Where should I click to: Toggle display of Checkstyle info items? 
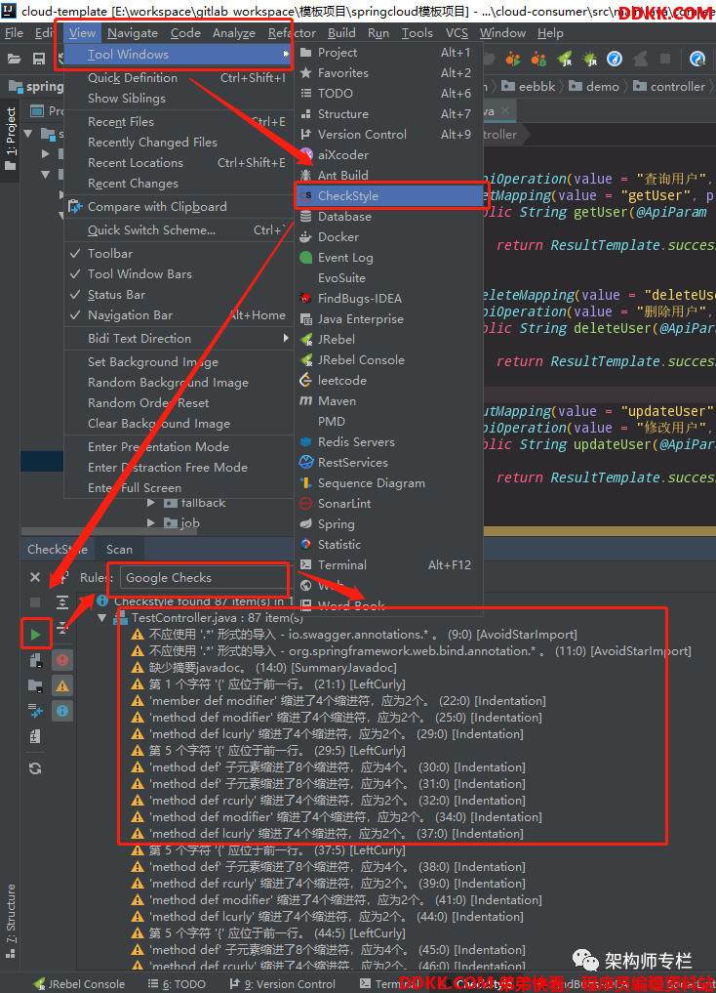[x=62, y=711]
